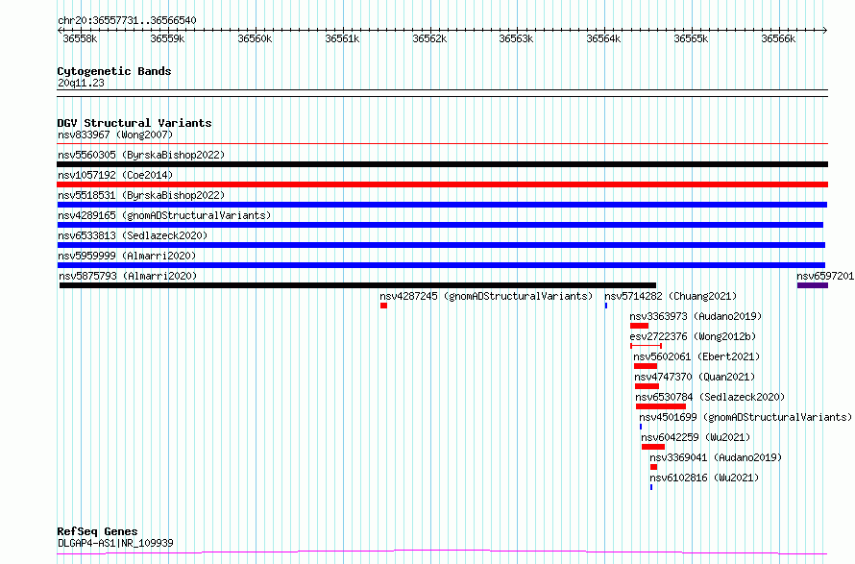Open nsv5602061 (Ebert2021) label

pyautogui.click(x=696, y=356)
